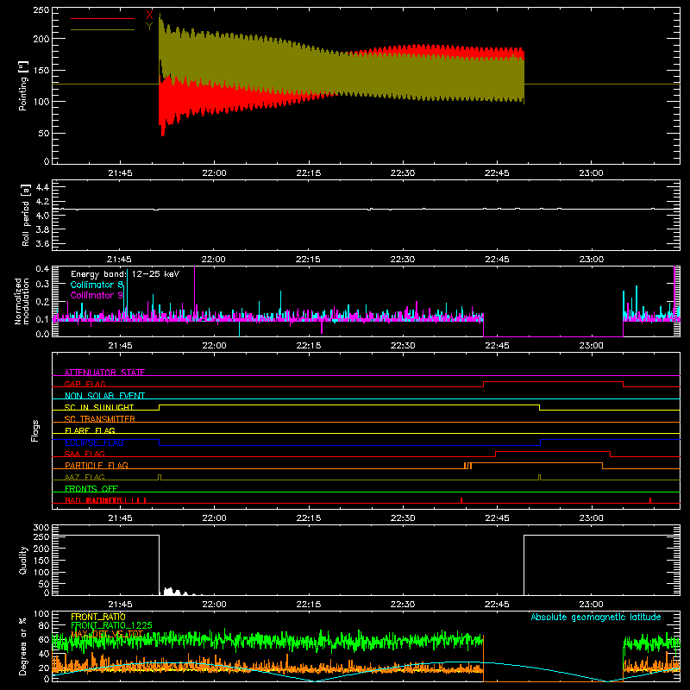
Task: Click the Degrees or % axis title
Action: pyautogui.click(x=23, y=646)
